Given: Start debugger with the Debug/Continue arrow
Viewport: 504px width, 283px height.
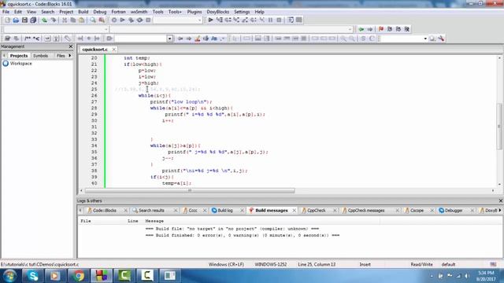Looking at the screenshot, I should tap(210, 20).
